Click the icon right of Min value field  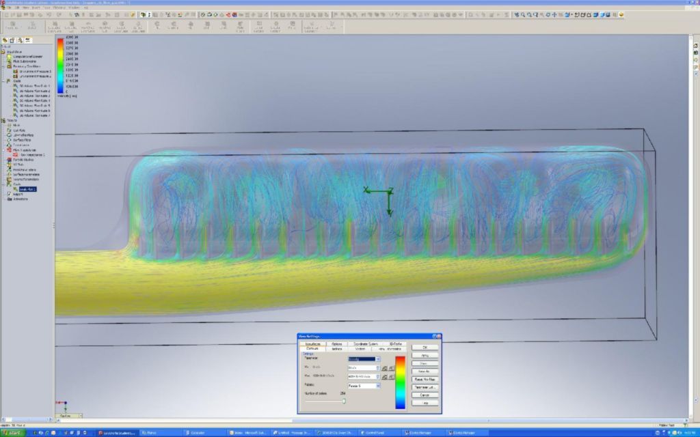point(384,368)
